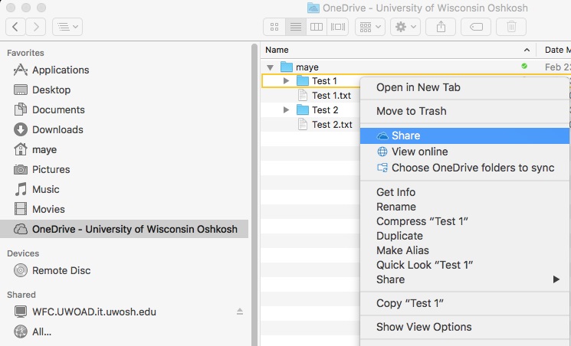Viewport: 571px width, 346px height.
Task: Open the Action gear menu
Action: coord(405,27)
